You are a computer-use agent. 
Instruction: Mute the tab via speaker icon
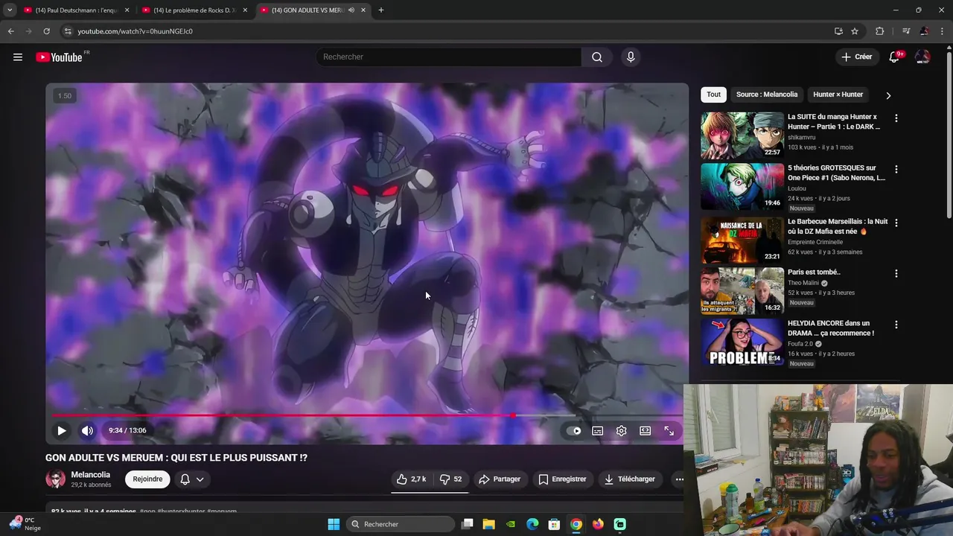pos(351,10)
